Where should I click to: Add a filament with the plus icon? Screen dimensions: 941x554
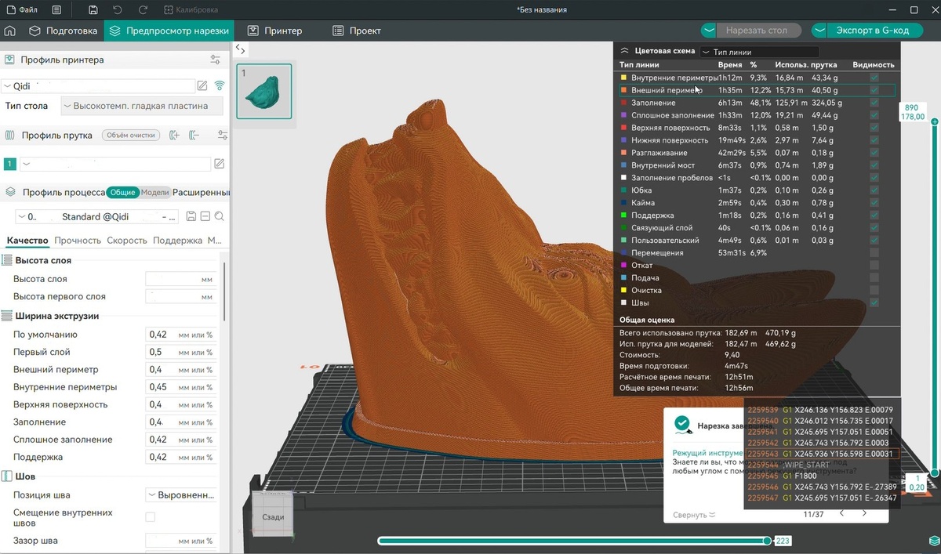click(175, 136)
